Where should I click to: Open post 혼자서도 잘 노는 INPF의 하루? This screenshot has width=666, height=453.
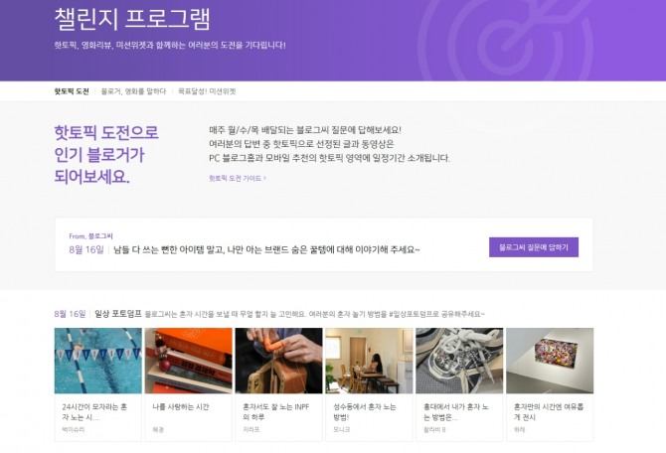(275, 412)
